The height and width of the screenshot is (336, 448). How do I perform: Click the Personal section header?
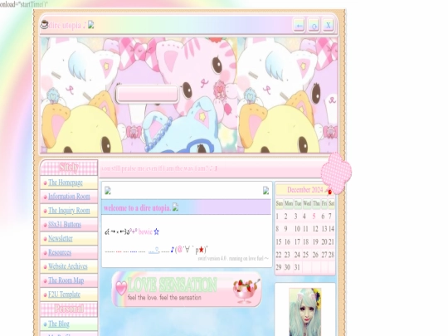(x=69, y=309)
